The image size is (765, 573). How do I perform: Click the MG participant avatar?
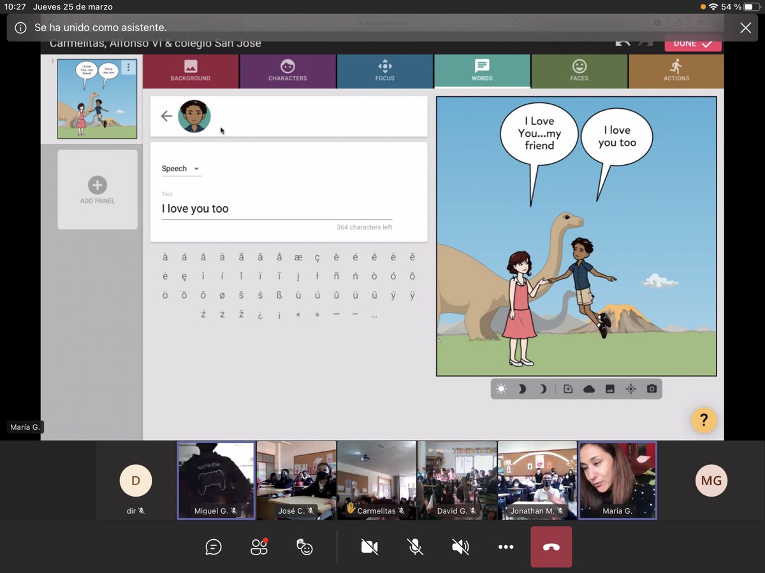point(711,481)
